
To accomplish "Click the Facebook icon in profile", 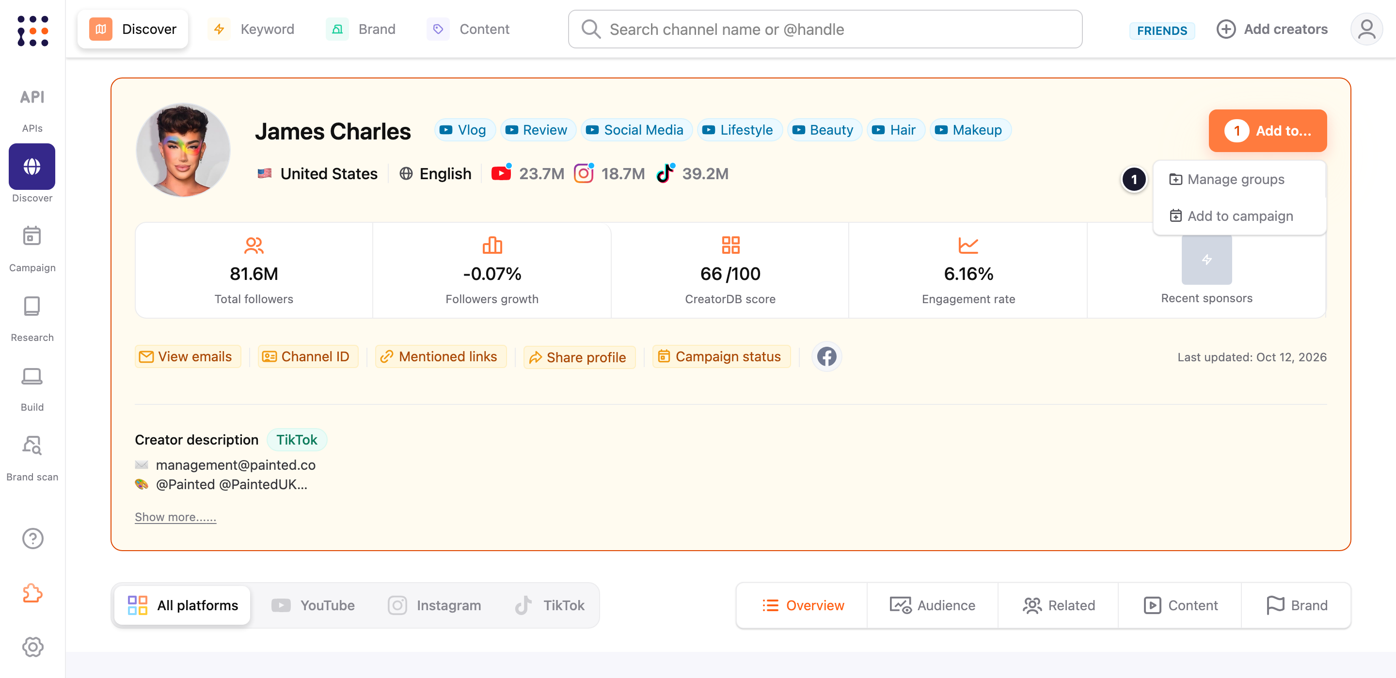I will (x=826, y=356).
